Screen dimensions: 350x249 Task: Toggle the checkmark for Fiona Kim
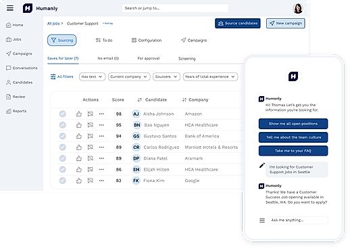coord(63,181)
